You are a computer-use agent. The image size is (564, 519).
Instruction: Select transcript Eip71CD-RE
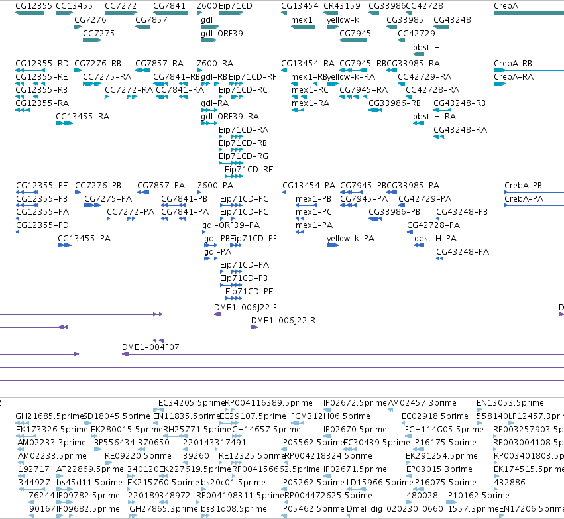[249, 170]
